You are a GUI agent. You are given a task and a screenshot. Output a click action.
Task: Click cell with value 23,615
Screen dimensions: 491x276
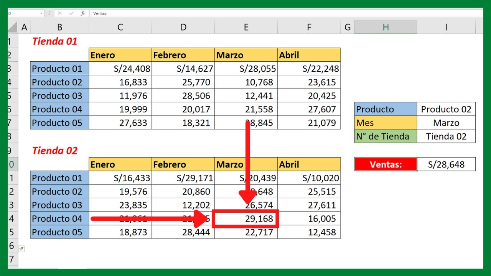point(309,82)
